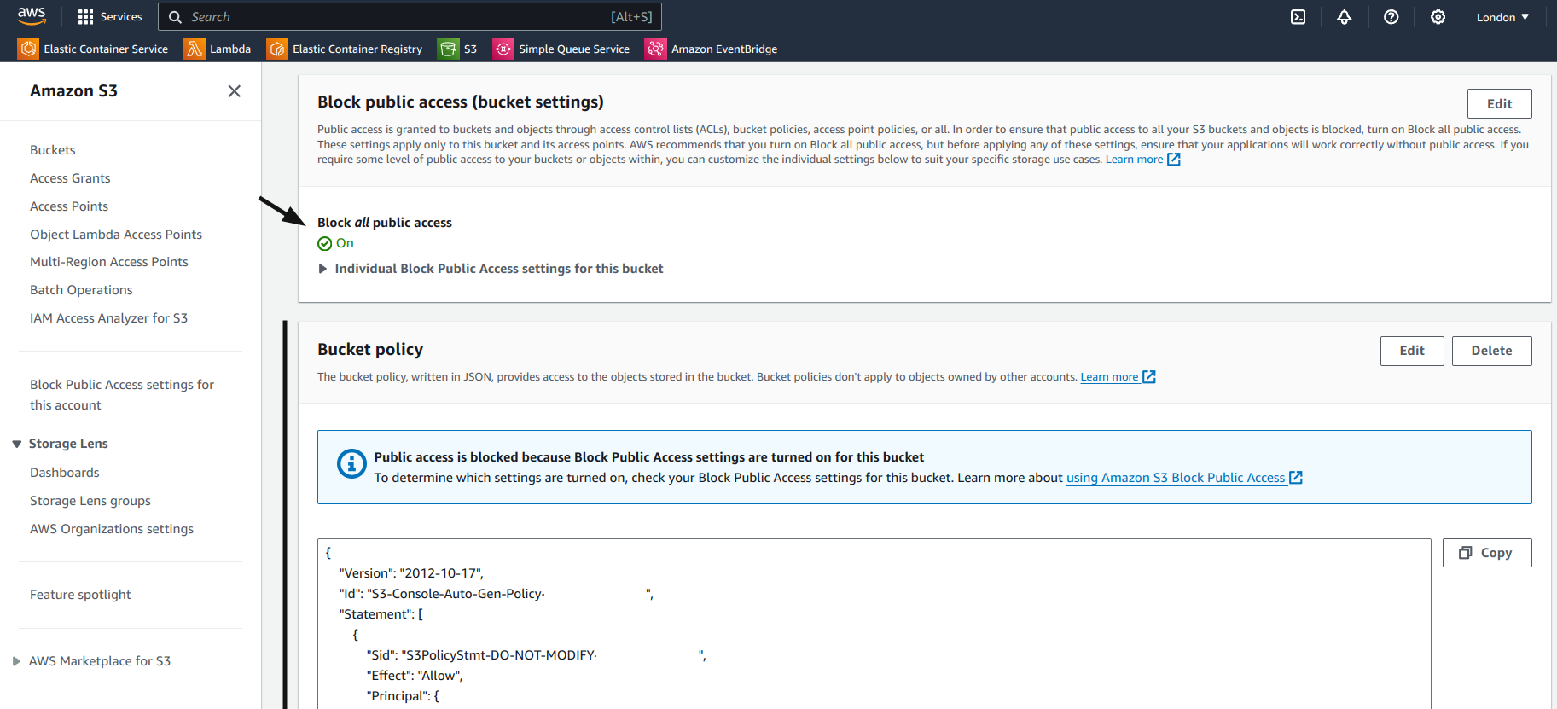The image size is (1557, 709).
Task: Click the Amazon EventBridge icon
Action: [x=655, y=49]
